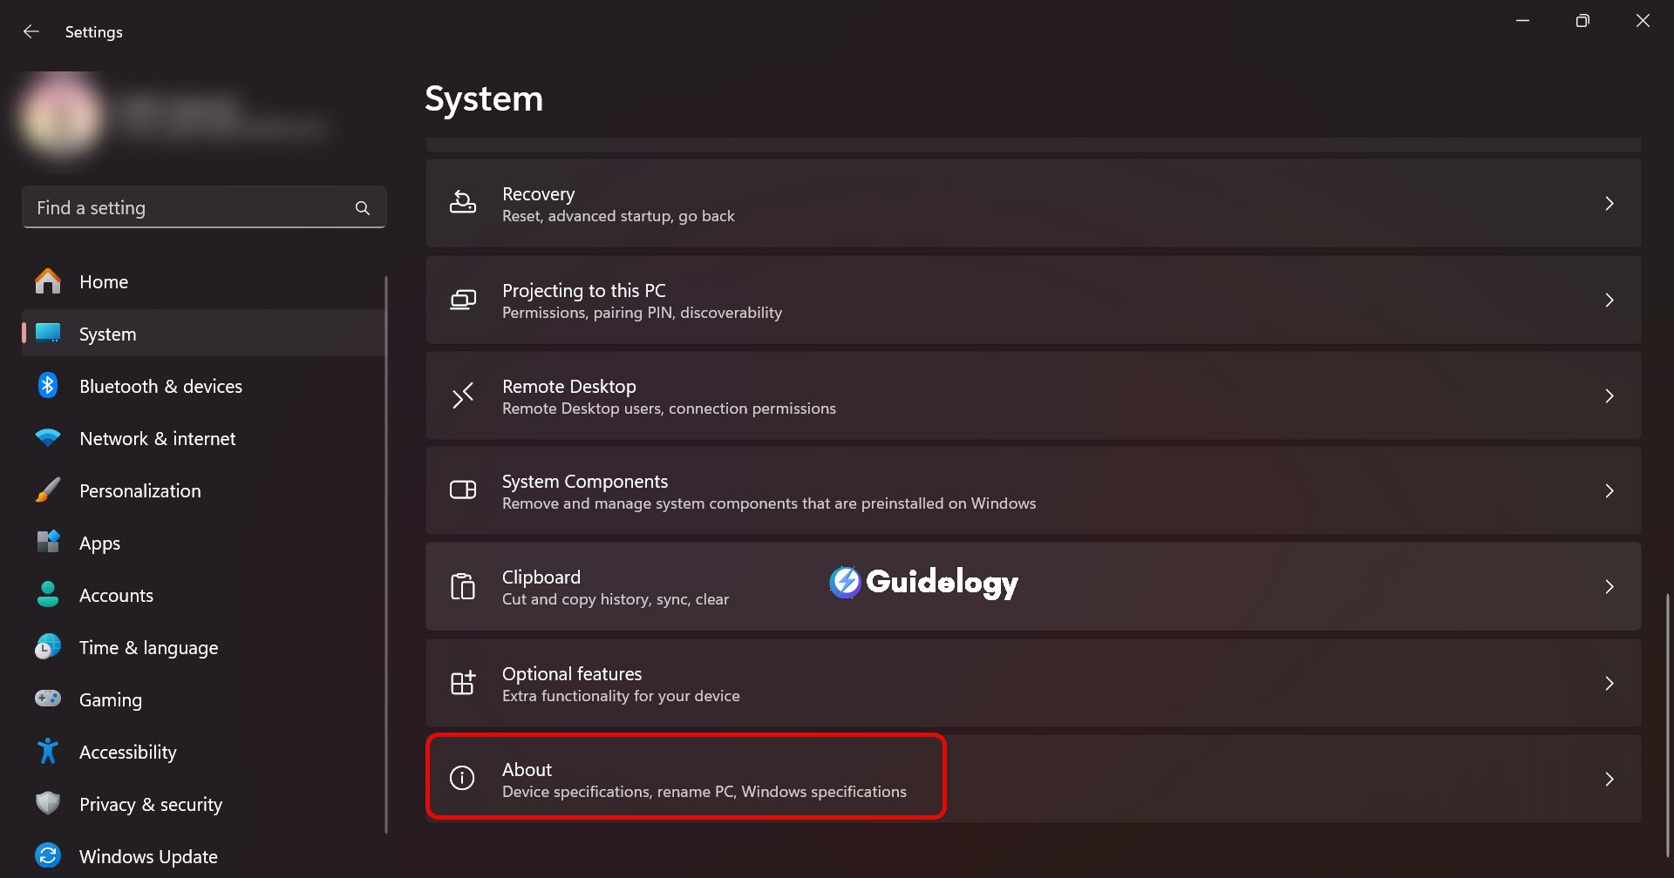Click the System Components icon
Screen dimensions: 1674x878
pyautogui.click(x=462, y=490)
